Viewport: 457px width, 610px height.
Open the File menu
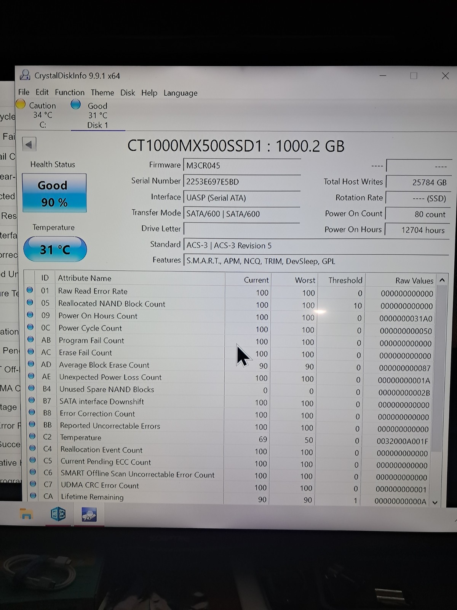click(x=24, y=92)
